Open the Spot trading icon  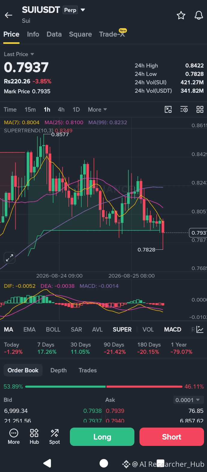coord(55,437)
